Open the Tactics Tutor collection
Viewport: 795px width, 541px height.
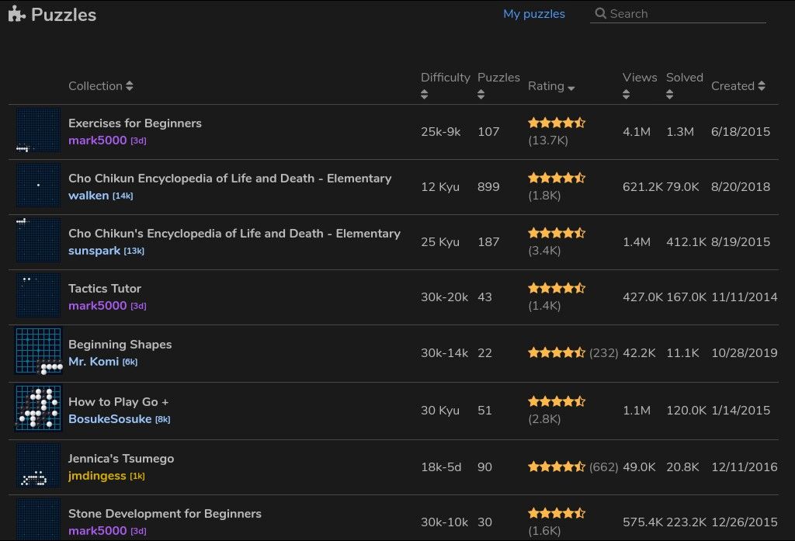click(105, 288)
